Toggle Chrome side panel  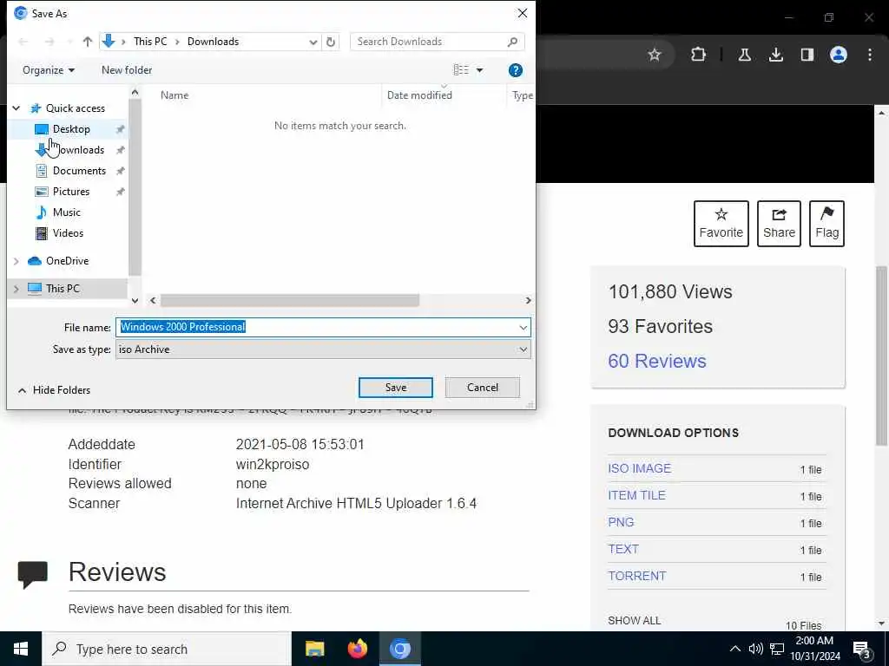pos(807,55)
